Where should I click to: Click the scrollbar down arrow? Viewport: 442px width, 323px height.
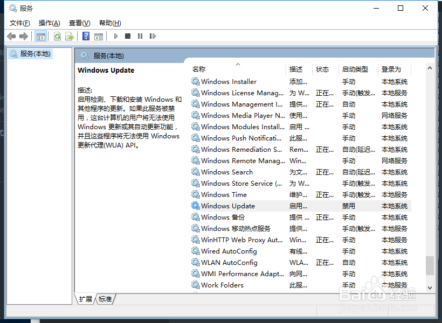(x=430, y=288)
